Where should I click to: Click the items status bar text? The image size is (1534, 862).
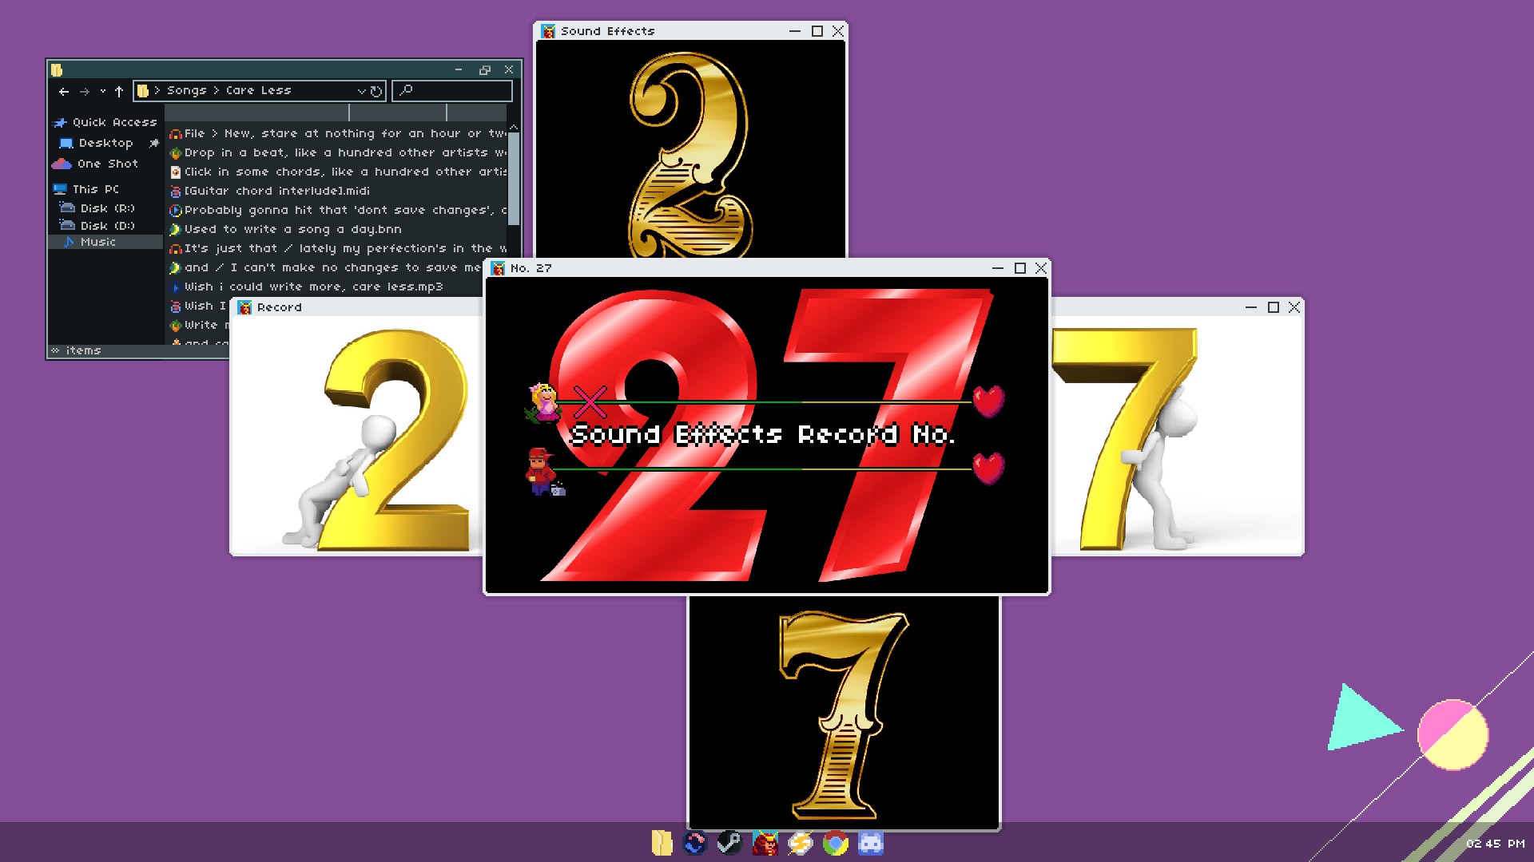pos(83,350)
